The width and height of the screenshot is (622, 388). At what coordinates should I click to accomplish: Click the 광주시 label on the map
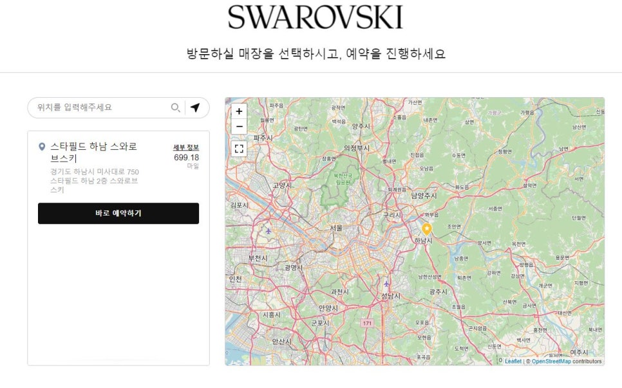(x=438, y=291)
